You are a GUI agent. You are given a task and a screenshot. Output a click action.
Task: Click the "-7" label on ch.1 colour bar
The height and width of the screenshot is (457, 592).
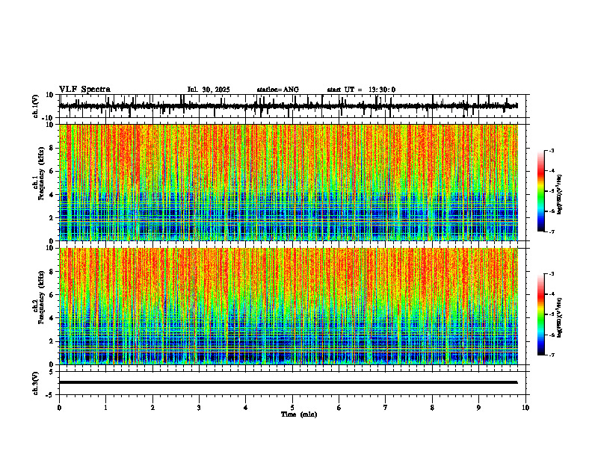[x=551, y=231]
